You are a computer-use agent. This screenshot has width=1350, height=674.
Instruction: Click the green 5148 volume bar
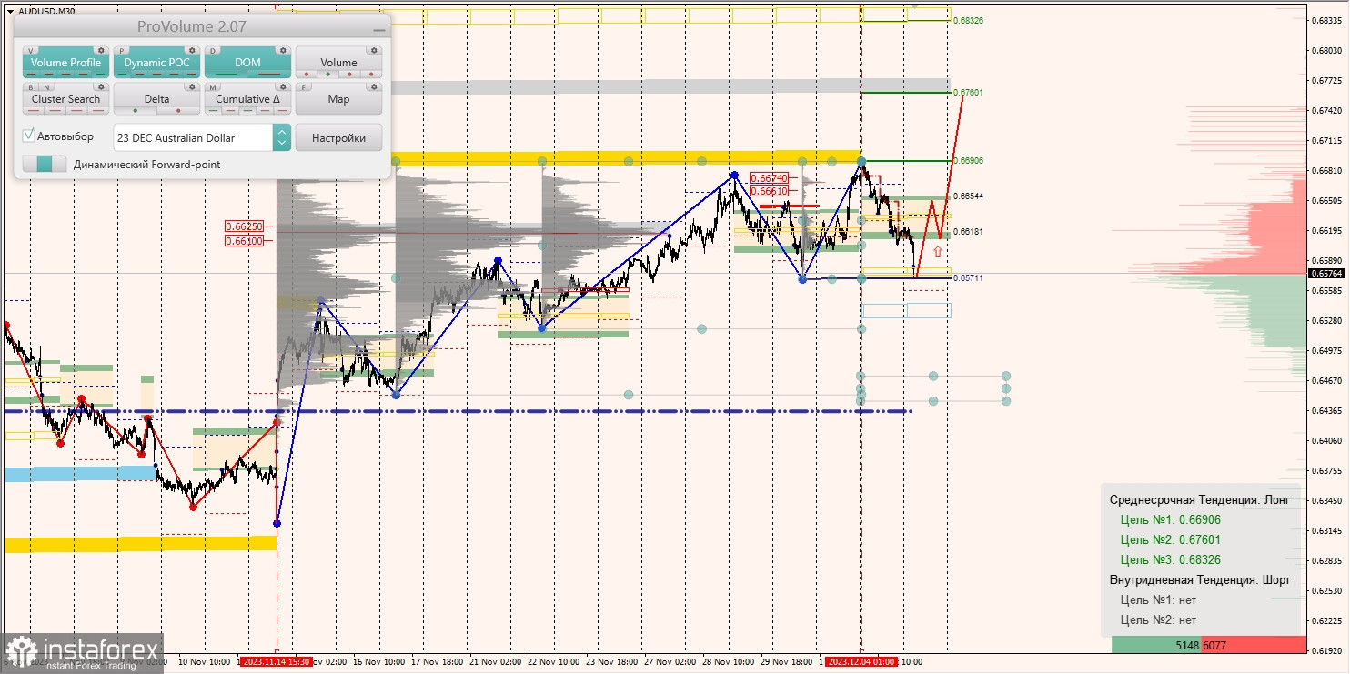tap(1156, 645)
